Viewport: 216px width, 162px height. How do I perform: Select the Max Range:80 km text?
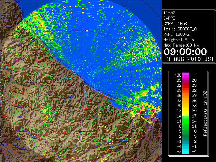point(181,45)
